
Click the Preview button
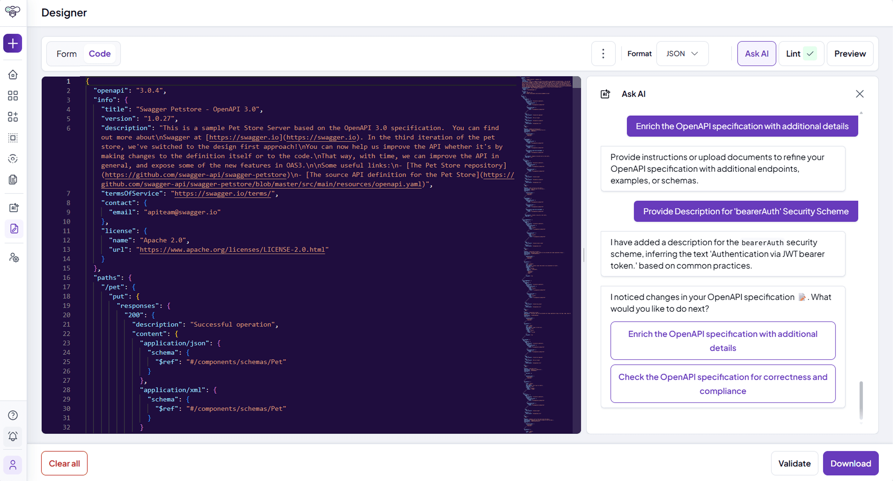[850, 54]
